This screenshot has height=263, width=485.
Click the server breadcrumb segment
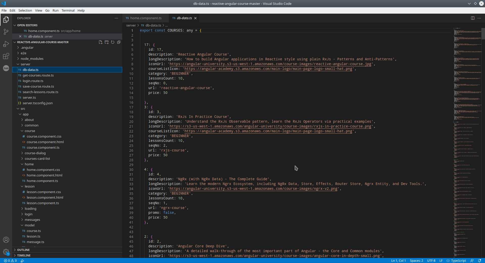coord(131,25)
